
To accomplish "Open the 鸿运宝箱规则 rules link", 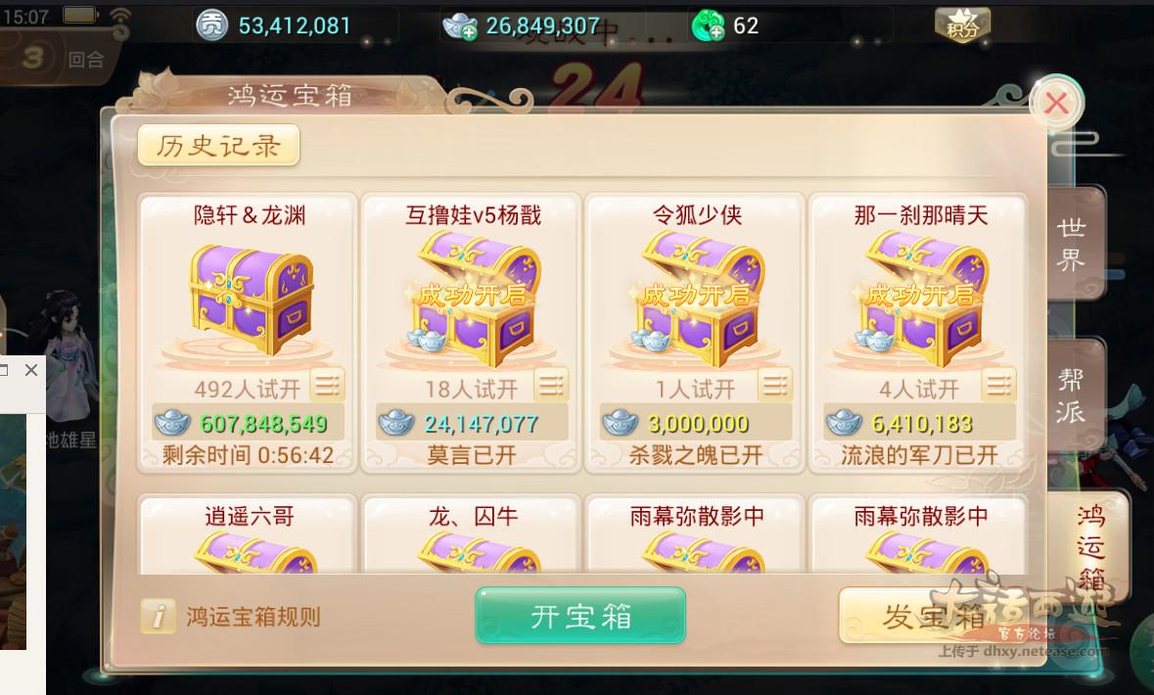I will coord(254,617).
